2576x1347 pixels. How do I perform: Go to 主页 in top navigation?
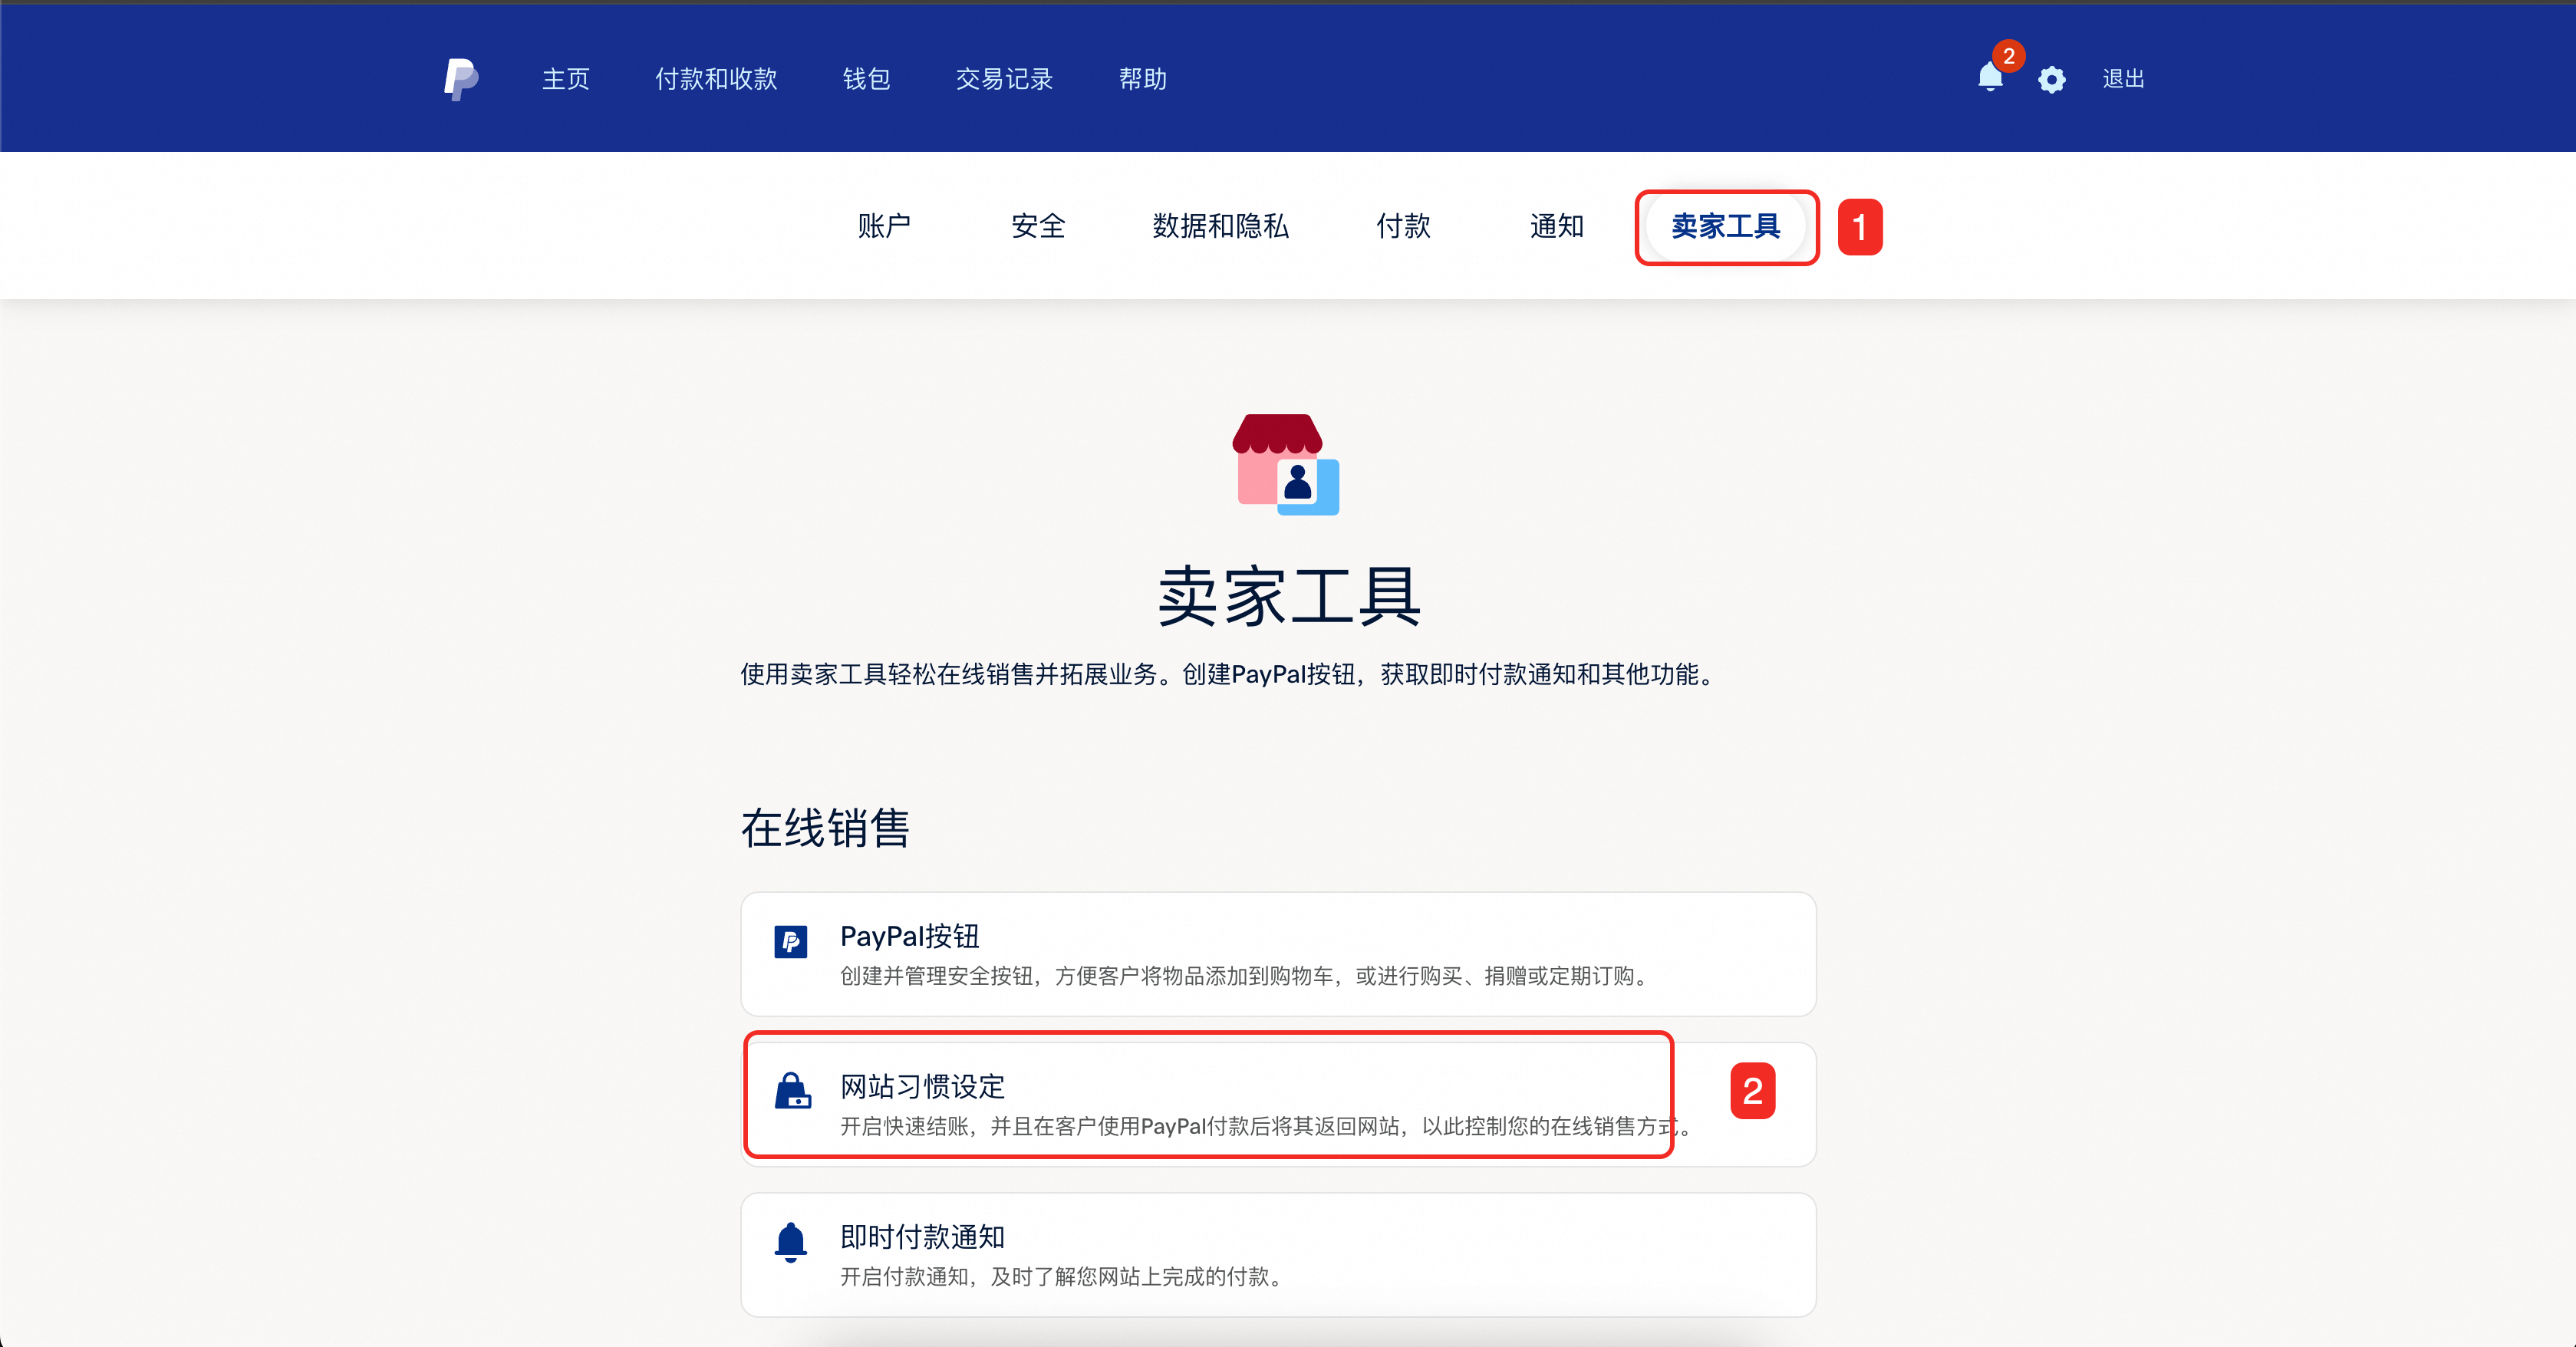(565, 79)
